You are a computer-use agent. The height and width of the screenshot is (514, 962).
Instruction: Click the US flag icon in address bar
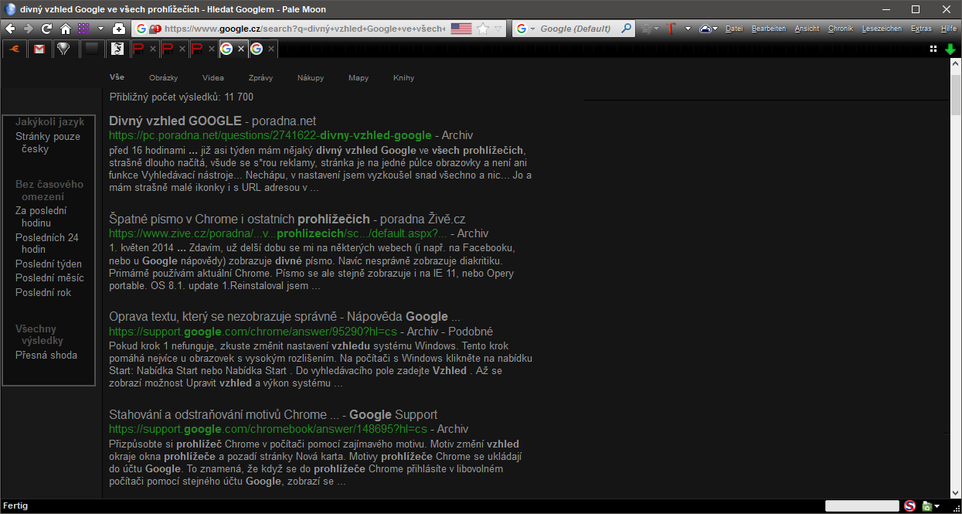click(x=461, y=29)
